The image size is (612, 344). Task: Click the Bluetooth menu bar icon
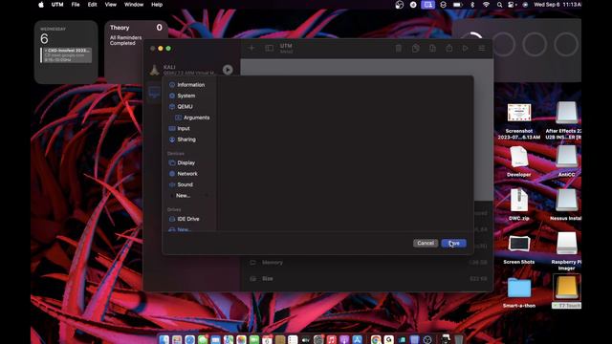pos(472,5)
